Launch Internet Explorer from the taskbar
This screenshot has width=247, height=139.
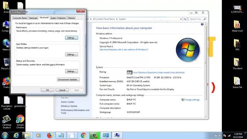point(16,136)
